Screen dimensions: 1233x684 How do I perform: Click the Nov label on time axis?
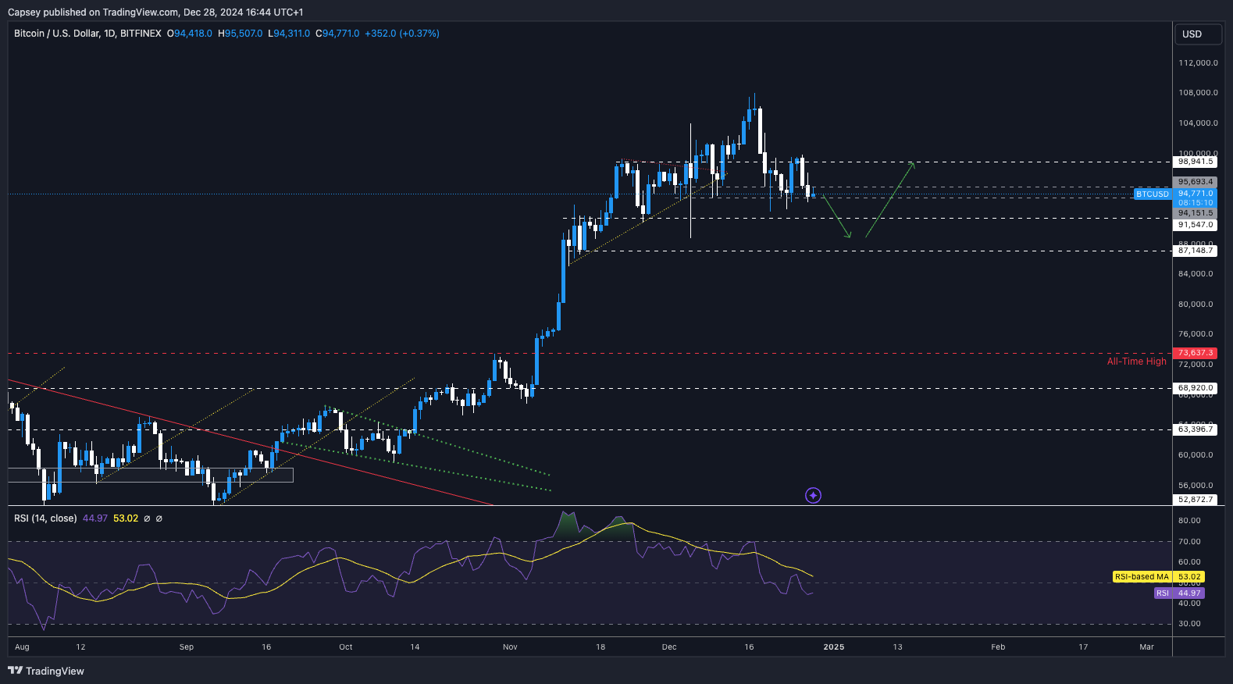(510, 647)
